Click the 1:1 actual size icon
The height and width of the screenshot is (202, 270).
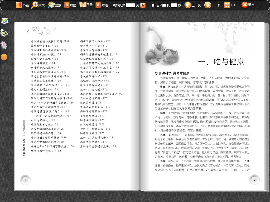click(x=227, y=5)
